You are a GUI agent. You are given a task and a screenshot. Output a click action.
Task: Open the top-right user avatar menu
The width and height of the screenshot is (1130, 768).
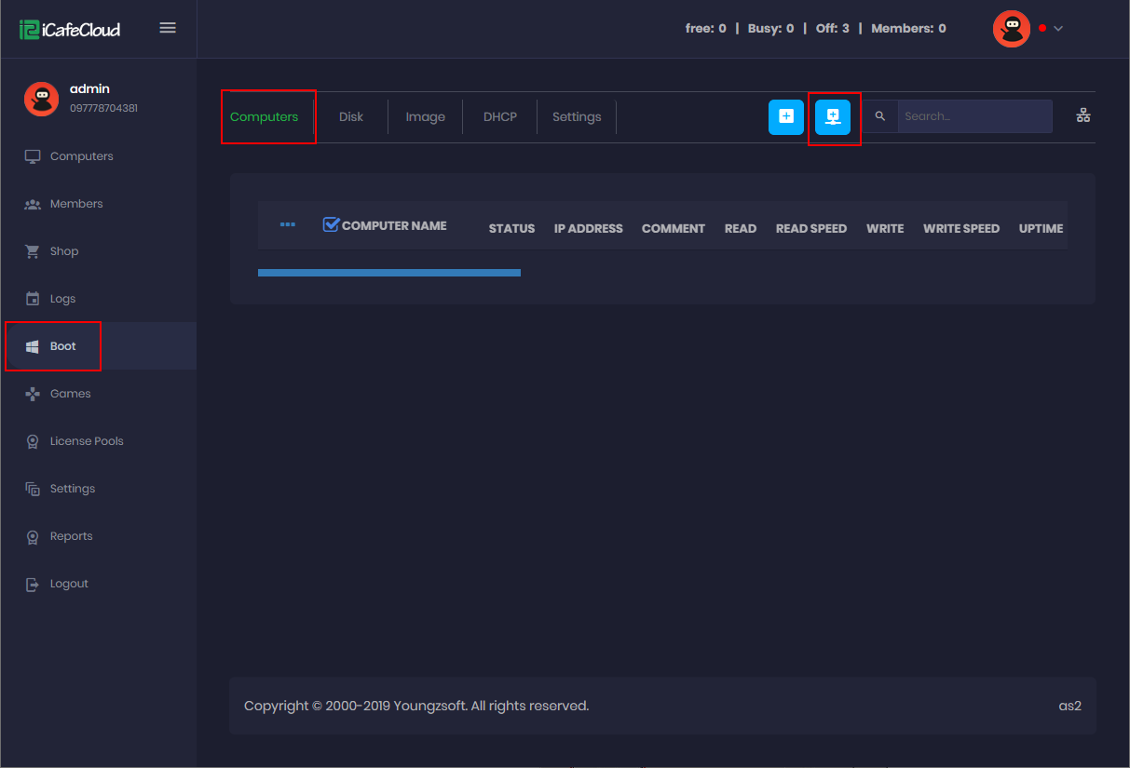coord(1011,29)
